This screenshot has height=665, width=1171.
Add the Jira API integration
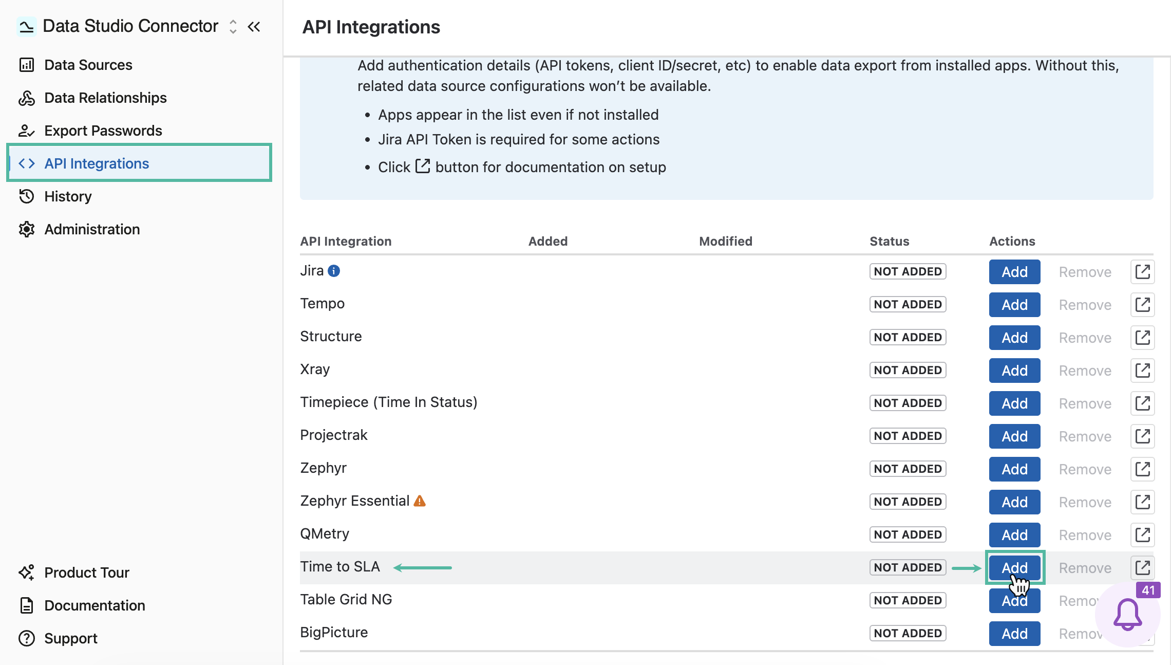pyautogui.click(x=1014, y=272)
